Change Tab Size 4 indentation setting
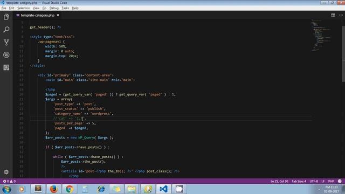This screenshot has width=345, height=194. pyautogui.click(x=299, y=181)
